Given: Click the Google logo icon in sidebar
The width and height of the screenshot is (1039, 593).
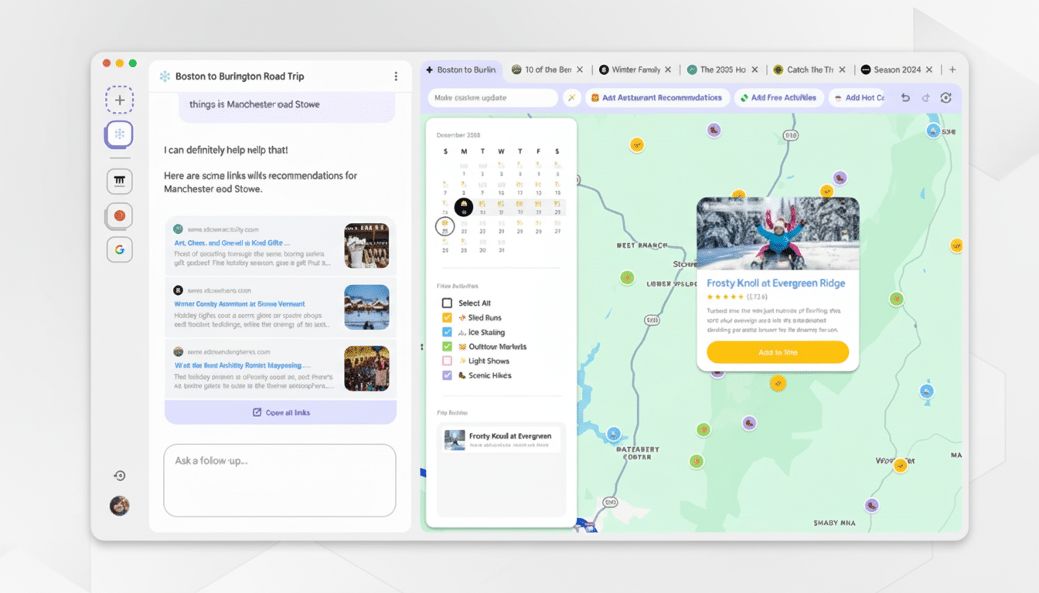Looking at the screenshot, I should point(120,249).
